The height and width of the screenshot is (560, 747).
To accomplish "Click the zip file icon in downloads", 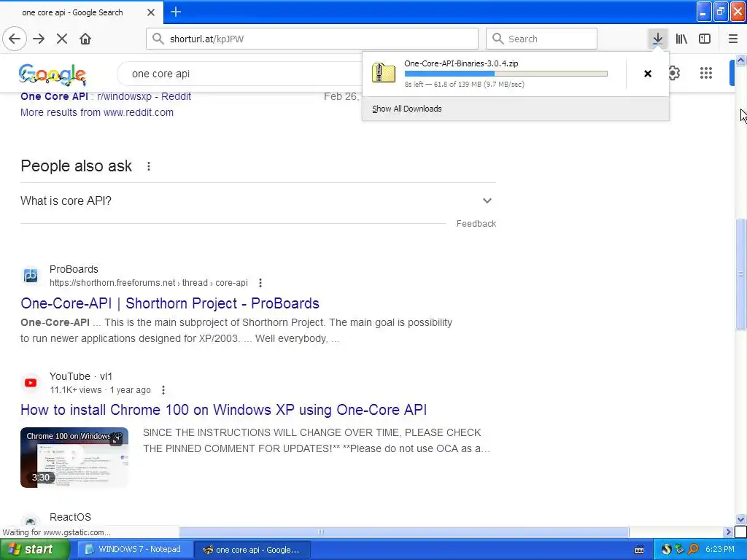I will point(384,73).
